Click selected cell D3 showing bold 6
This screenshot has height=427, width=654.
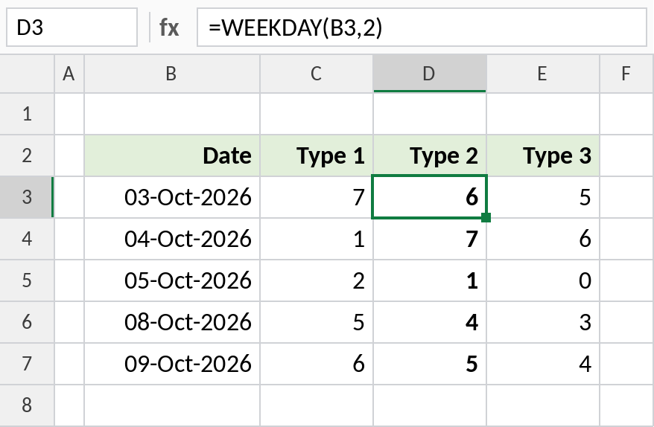coord(430,197)
